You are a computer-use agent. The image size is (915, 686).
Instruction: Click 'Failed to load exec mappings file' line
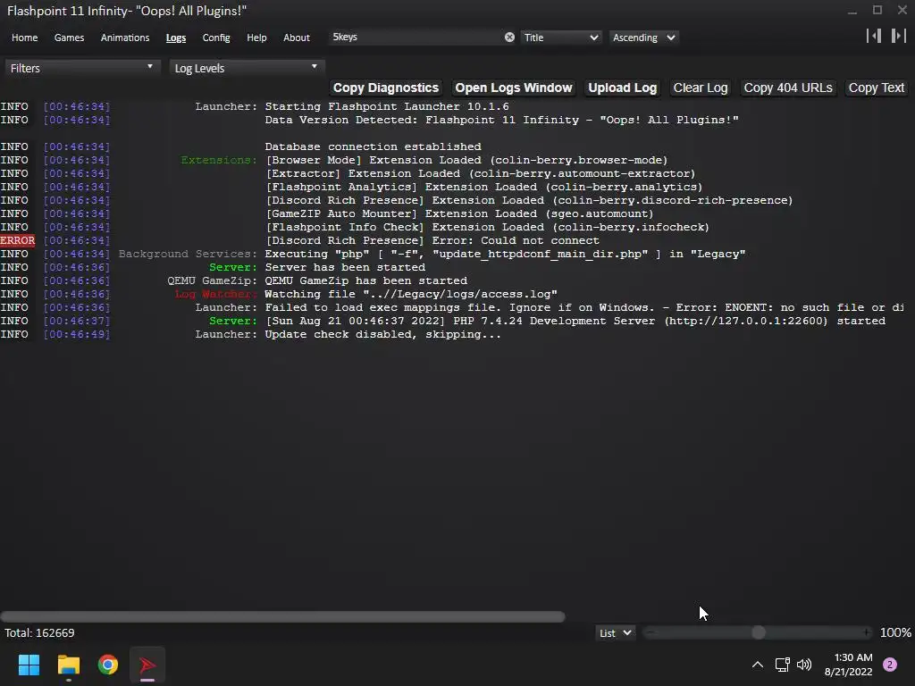tap(584, 307)
